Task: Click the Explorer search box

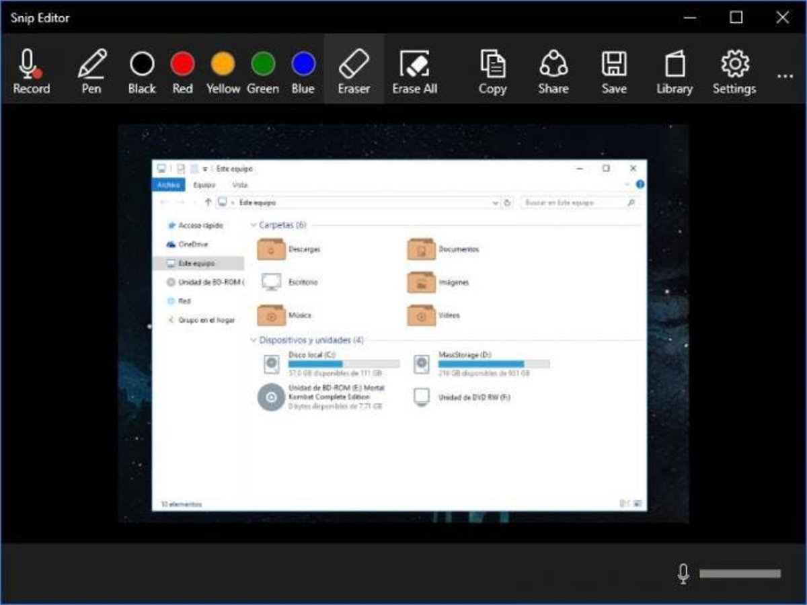Action: click(579, 202)
